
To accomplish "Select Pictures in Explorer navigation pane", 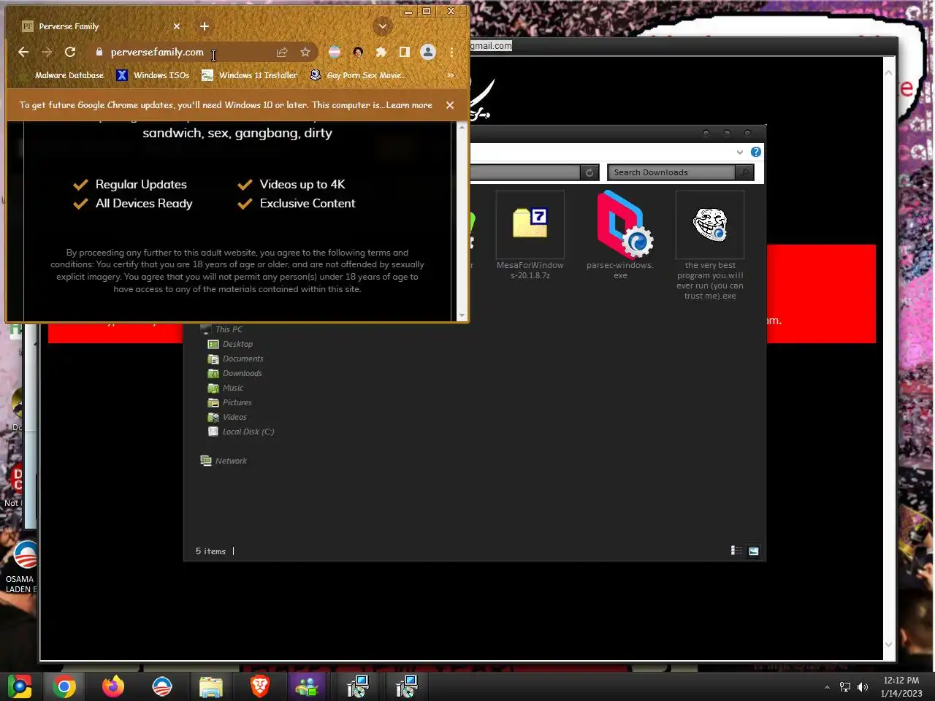I will [x=229, y=402].
